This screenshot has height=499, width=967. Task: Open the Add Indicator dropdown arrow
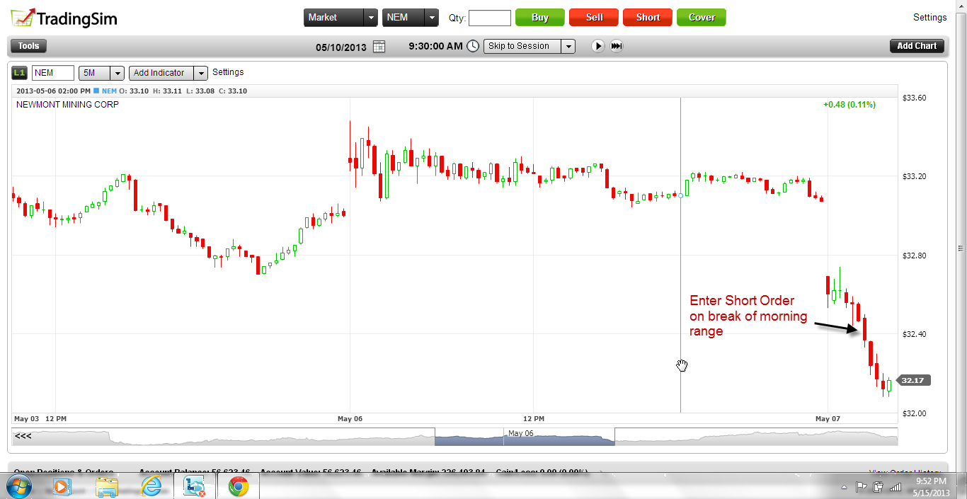(201, 73)
